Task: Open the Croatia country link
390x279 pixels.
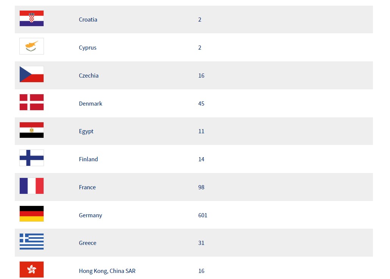Action: [x=88, y=20]
